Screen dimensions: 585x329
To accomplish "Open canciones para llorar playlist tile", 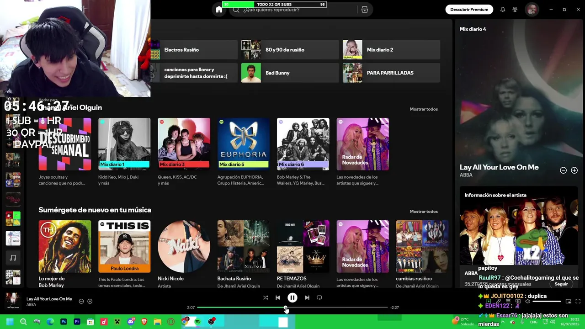I will tap(194, 73).
